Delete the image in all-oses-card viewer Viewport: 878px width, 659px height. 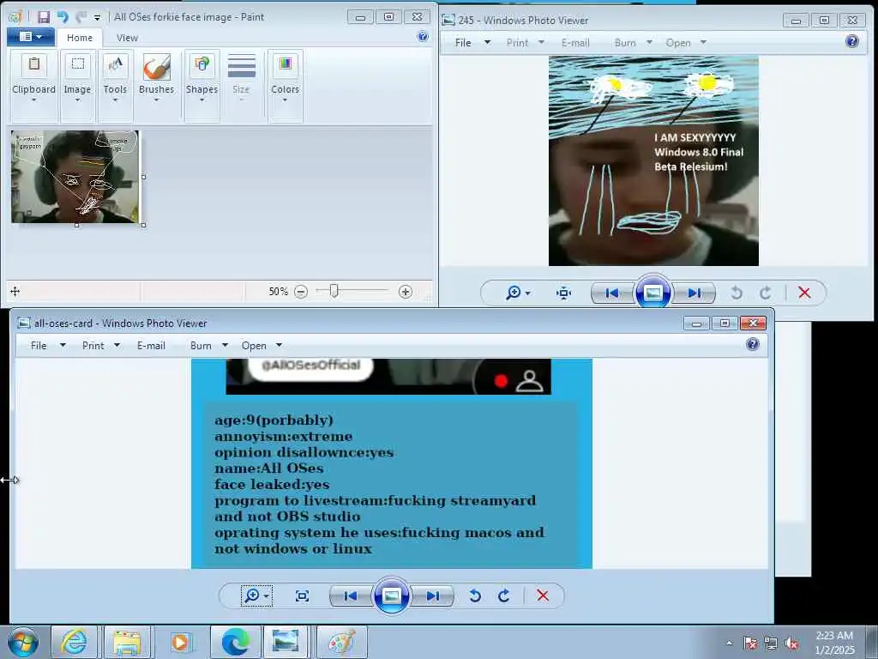point(543,596)
